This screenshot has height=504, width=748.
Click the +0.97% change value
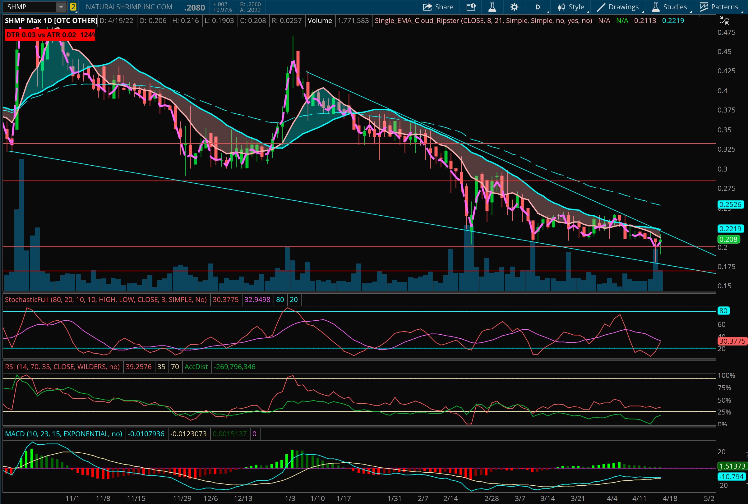(x=223, y=10)
